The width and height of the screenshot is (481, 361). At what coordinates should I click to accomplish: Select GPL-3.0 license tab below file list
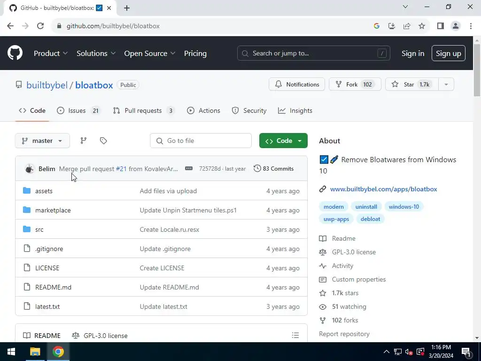pos(100,336)
